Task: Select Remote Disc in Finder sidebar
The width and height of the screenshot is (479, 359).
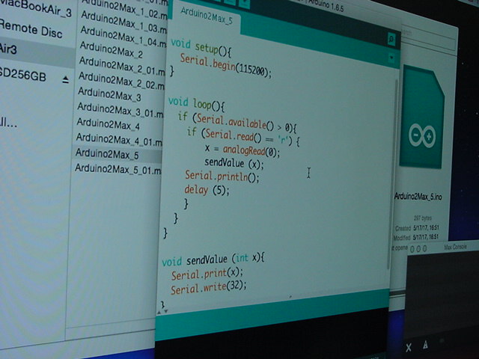Action: pyautogui.click(x=31, y=30)
